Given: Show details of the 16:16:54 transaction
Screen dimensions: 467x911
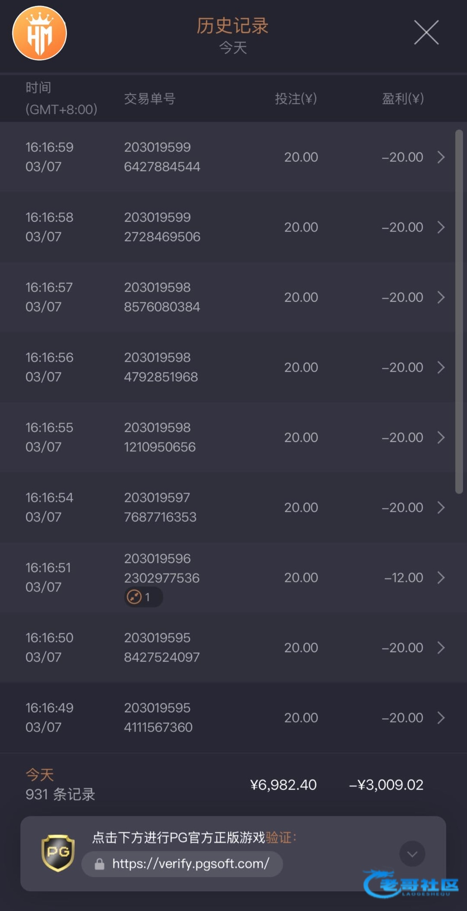Looking at the screenshot, I should click(441, 507).
